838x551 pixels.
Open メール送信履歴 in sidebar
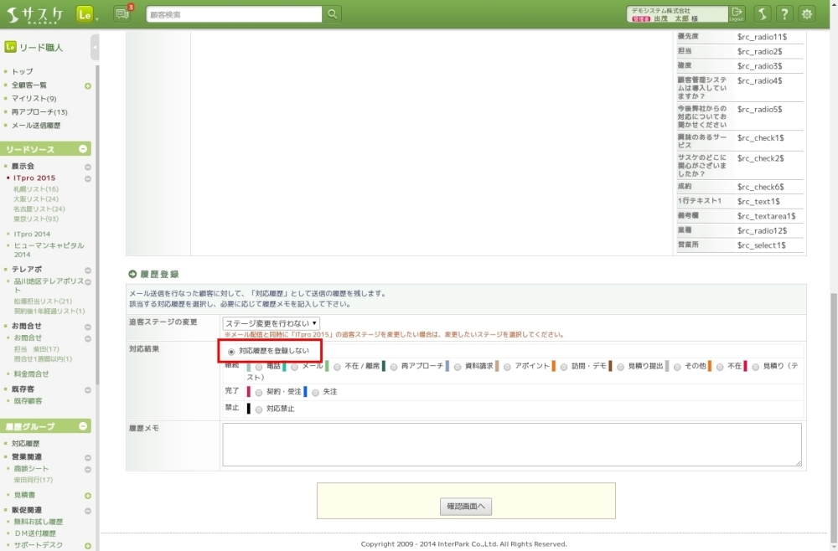click(x=36, y=126)
